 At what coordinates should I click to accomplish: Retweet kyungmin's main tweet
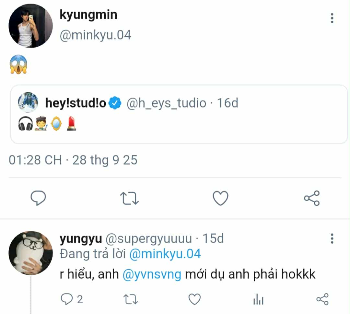point(130,198)
